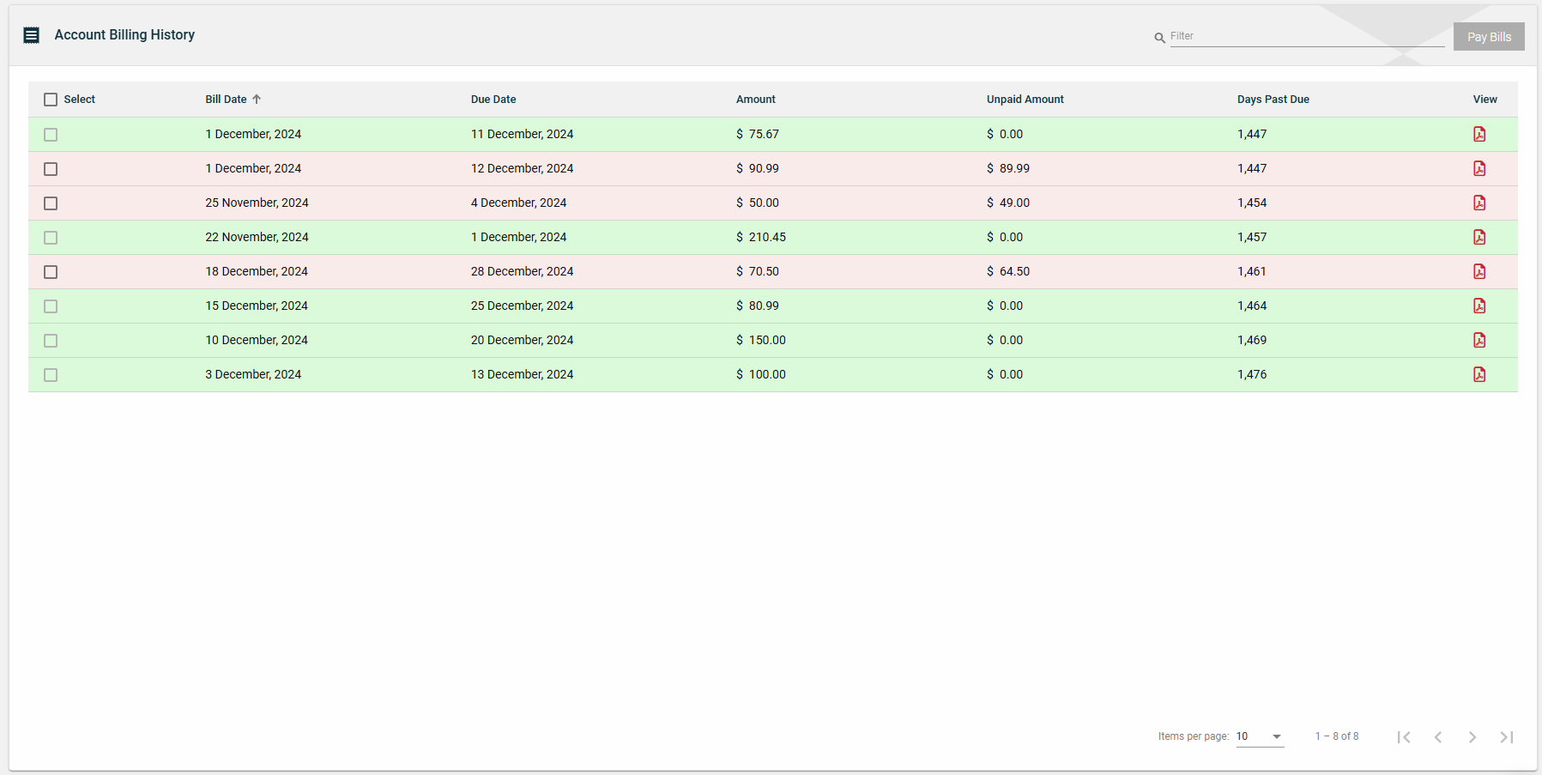View PDF of the 3 December, 2024 bill

point(1479,374)
